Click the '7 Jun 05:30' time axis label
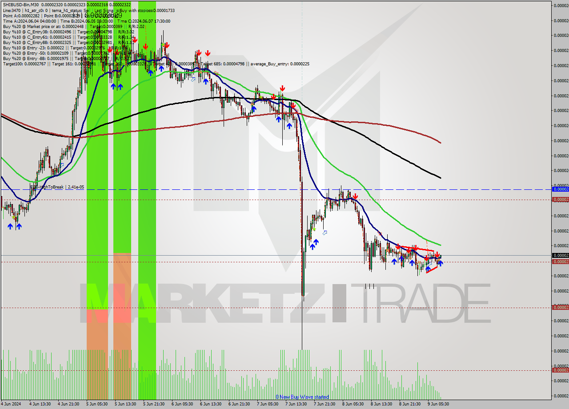The height and width of the screenshot is (409, 569). point(267,404)
